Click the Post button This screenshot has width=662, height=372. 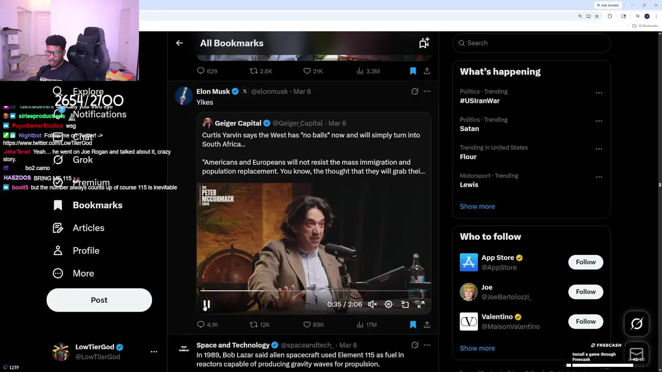(x=99, y=300)
